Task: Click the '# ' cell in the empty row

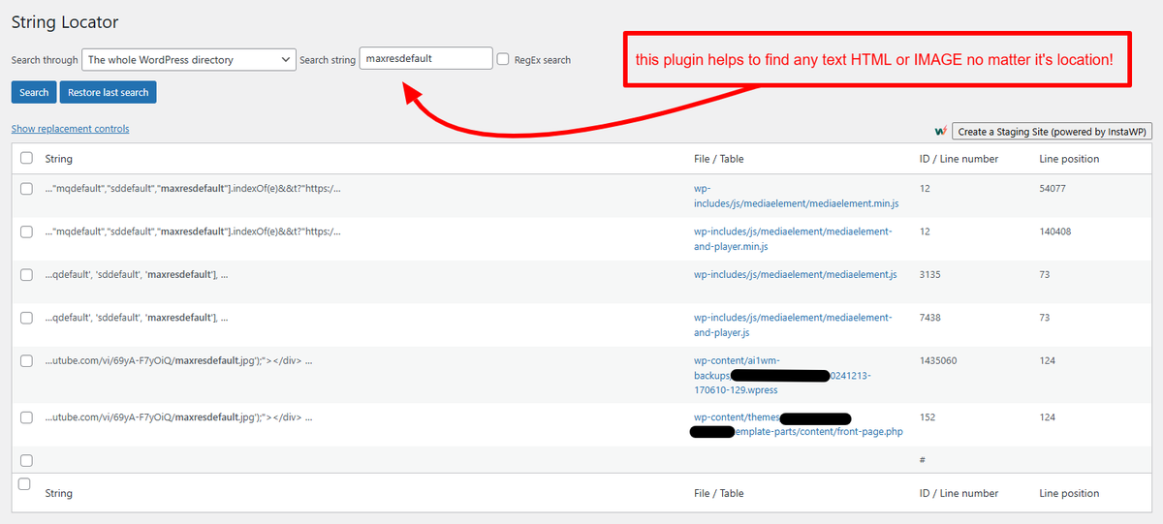Action: pos(922,460)
